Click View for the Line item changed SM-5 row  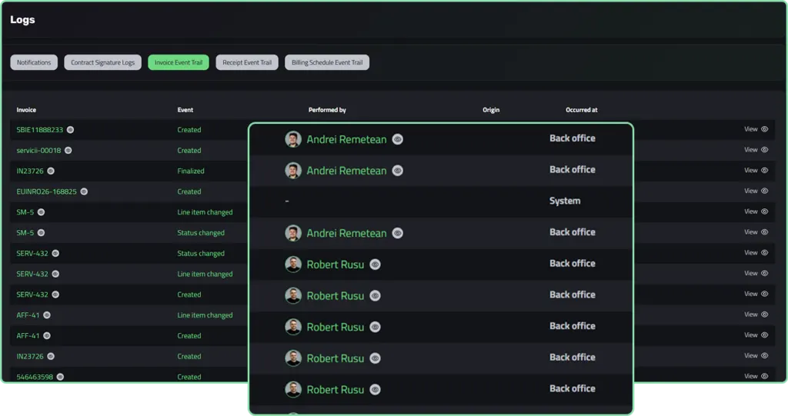756,211
